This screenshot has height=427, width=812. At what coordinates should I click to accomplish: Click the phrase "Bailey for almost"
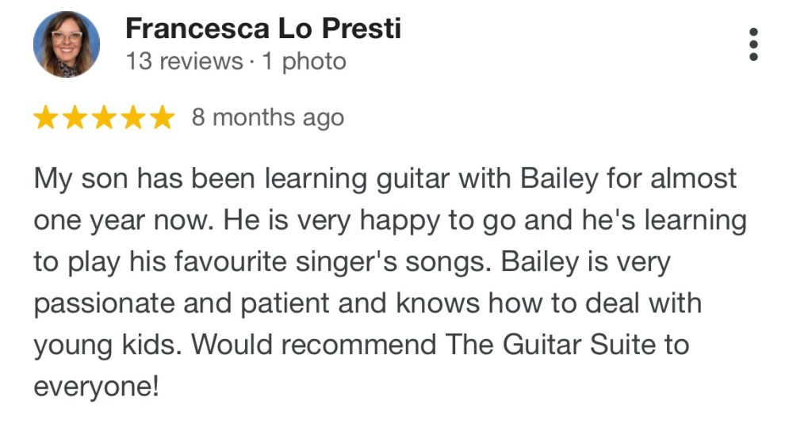click(629, 178)
